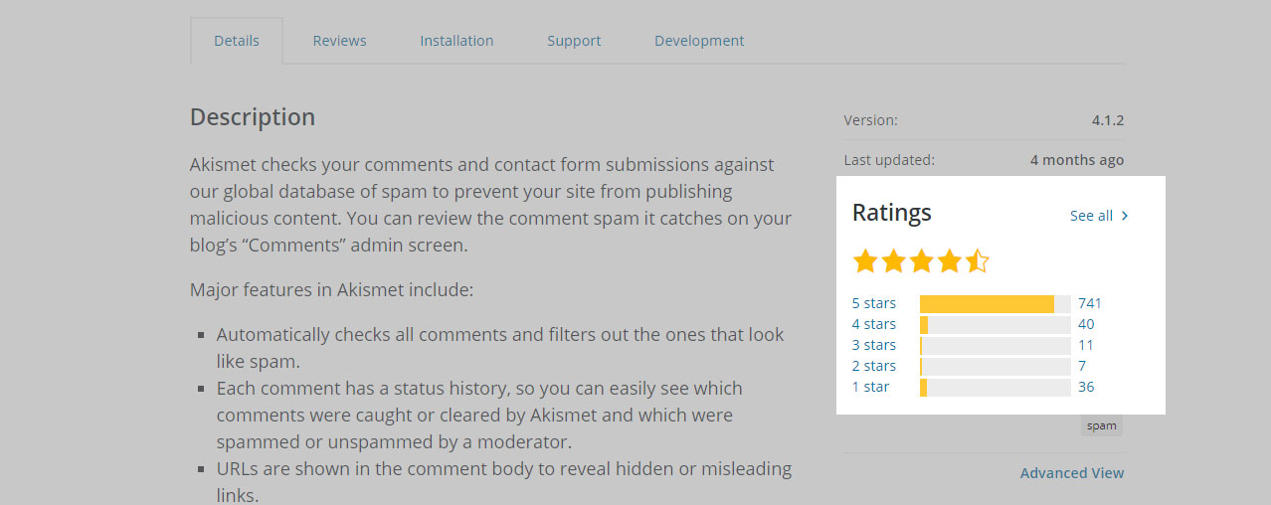Click 'Major features in Akismet include:' text
This screenshot has width=1271, height=505.
(331, 290)
